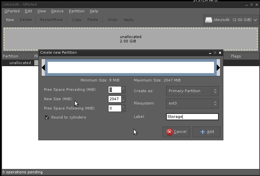The height and width of the screenshot is (176, 260).
Task: Click Delete in the toolbar
Action: coord(26,20)
